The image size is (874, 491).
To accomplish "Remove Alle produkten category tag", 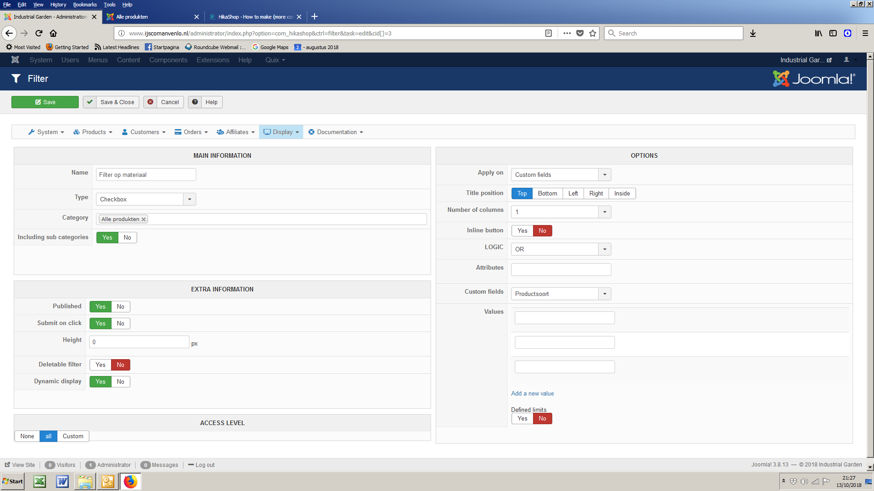I will coord(144,219).
